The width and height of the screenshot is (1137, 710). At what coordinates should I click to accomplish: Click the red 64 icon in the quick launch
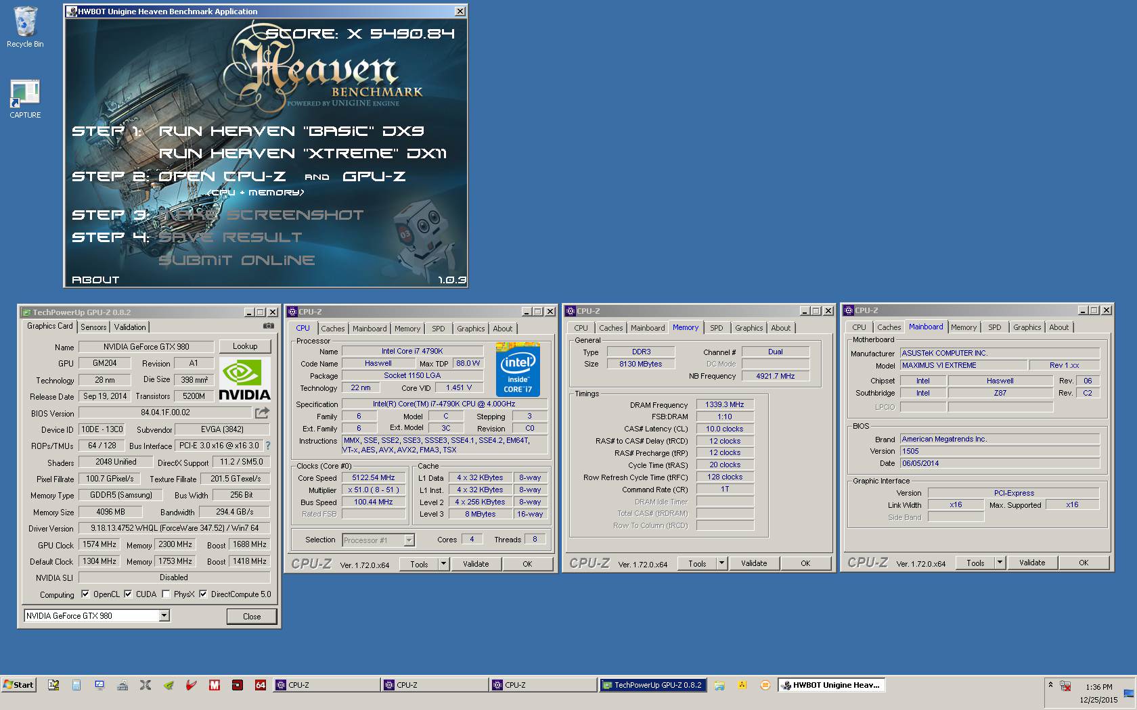261,685
